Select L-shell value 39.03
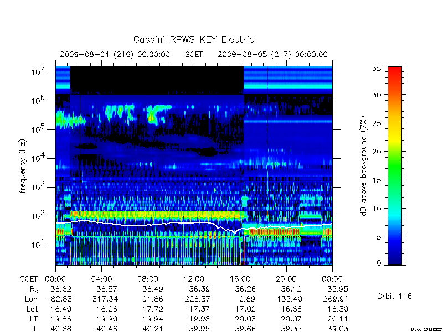Viewport: 443px width, 332px height. point(338,329)
